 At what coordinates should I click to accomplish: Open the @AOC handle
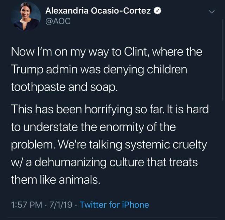58,21
